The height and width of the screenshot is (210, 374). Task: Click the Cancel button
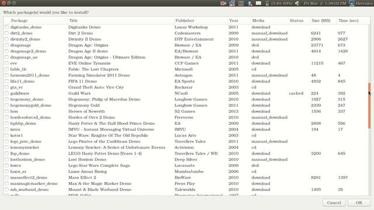[x=334, y=202]
